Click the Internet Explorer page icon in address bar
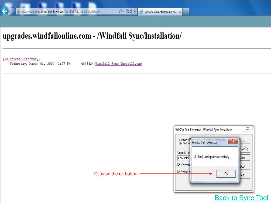Screen dimensions: 271x203 [19, 12]
